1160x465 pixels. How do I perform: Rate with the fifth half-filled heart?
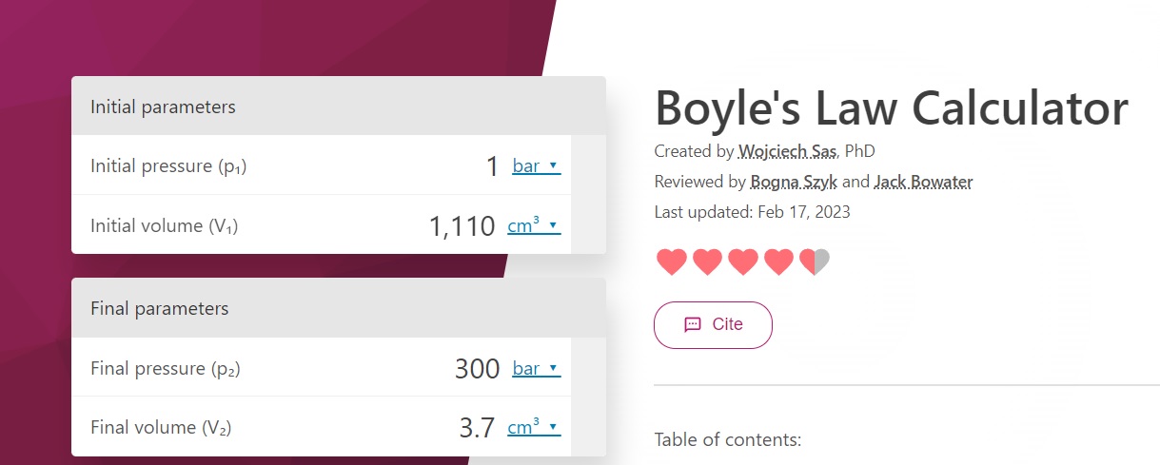pyautogui.click(x=815, y=262)
